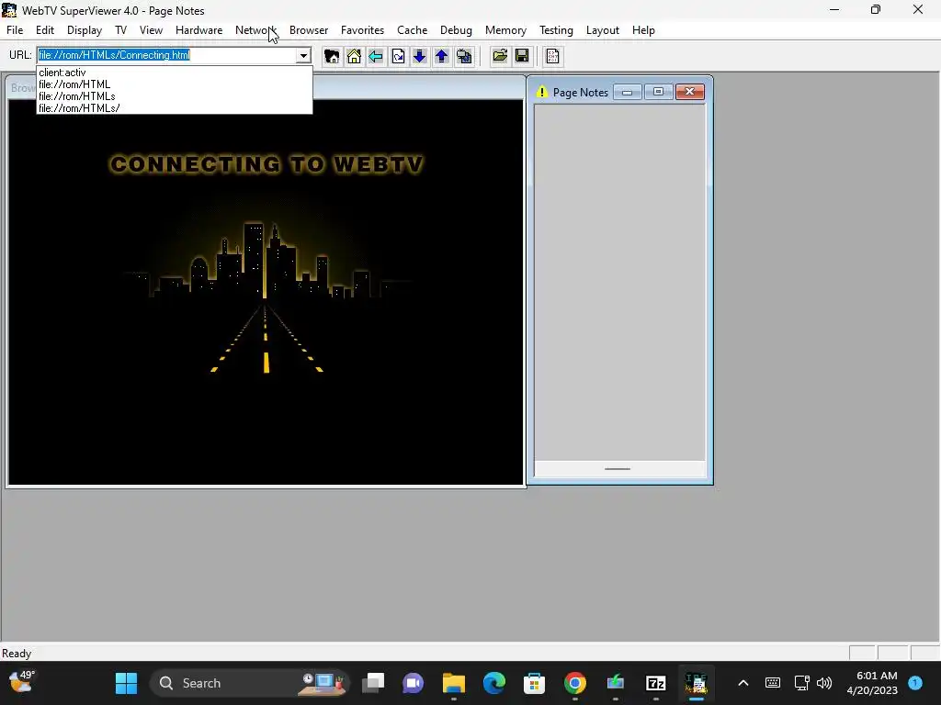Open the Network menu
941x705 pixels.
click(255, 30)
